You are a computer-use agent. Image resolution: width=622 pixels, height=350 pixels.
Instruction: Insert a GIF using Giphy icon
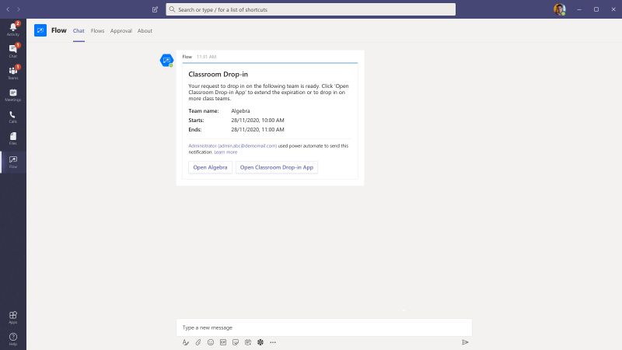click(223, 342)
